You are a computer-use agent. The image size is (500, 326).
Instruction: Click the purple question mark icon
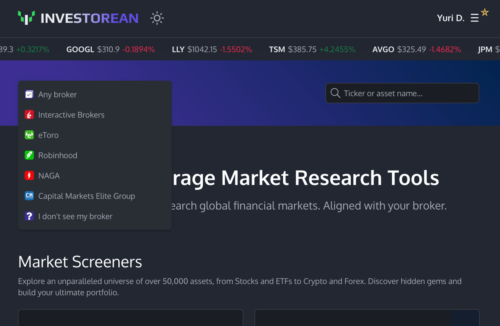pyautogui.click(x=29, y=216)
